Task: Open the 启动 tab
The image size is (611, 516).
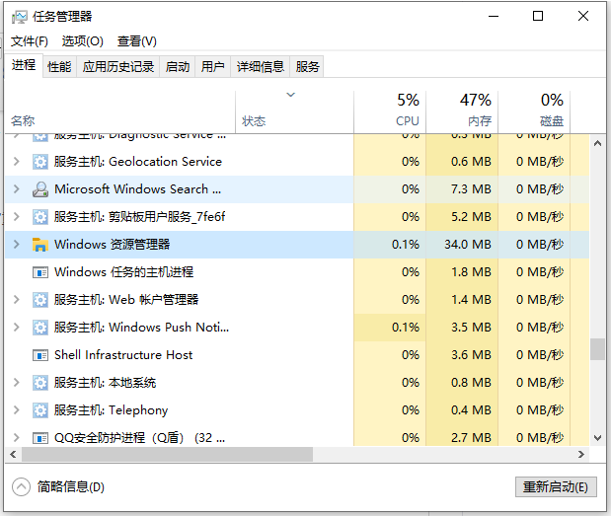Action: click(x=178, y=66)
